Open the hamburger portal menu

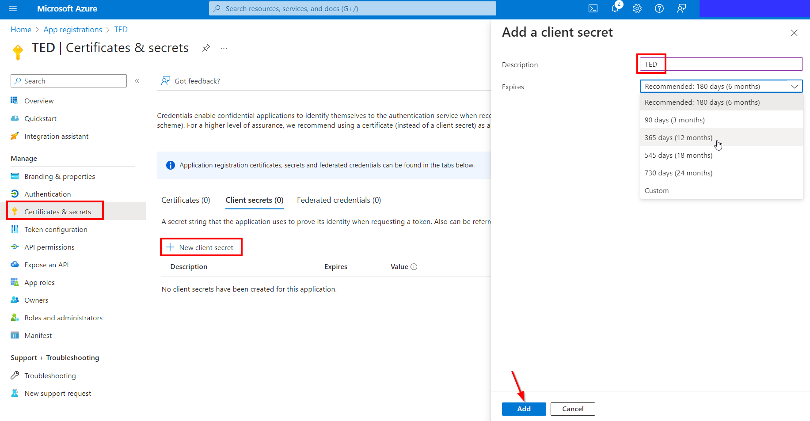click(x=13, y=8)
